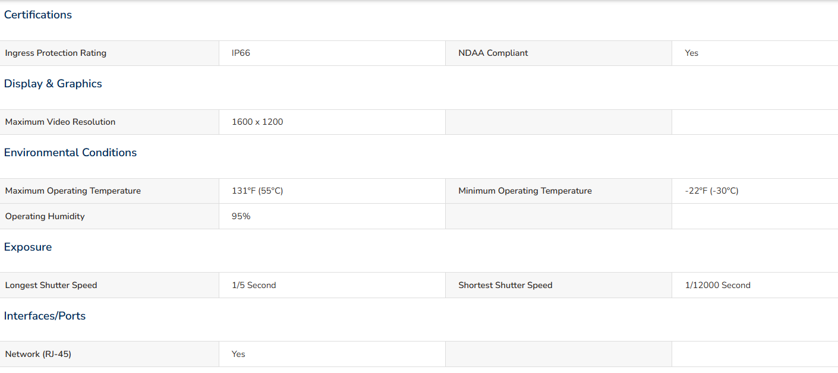Click the NDAA Compliant label
This screenshot has height=373, width=838.
pos(493,53)
